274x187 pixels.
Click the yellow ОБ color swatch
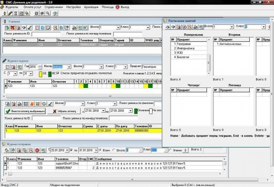pyautogui.click(x=41, y=74)
